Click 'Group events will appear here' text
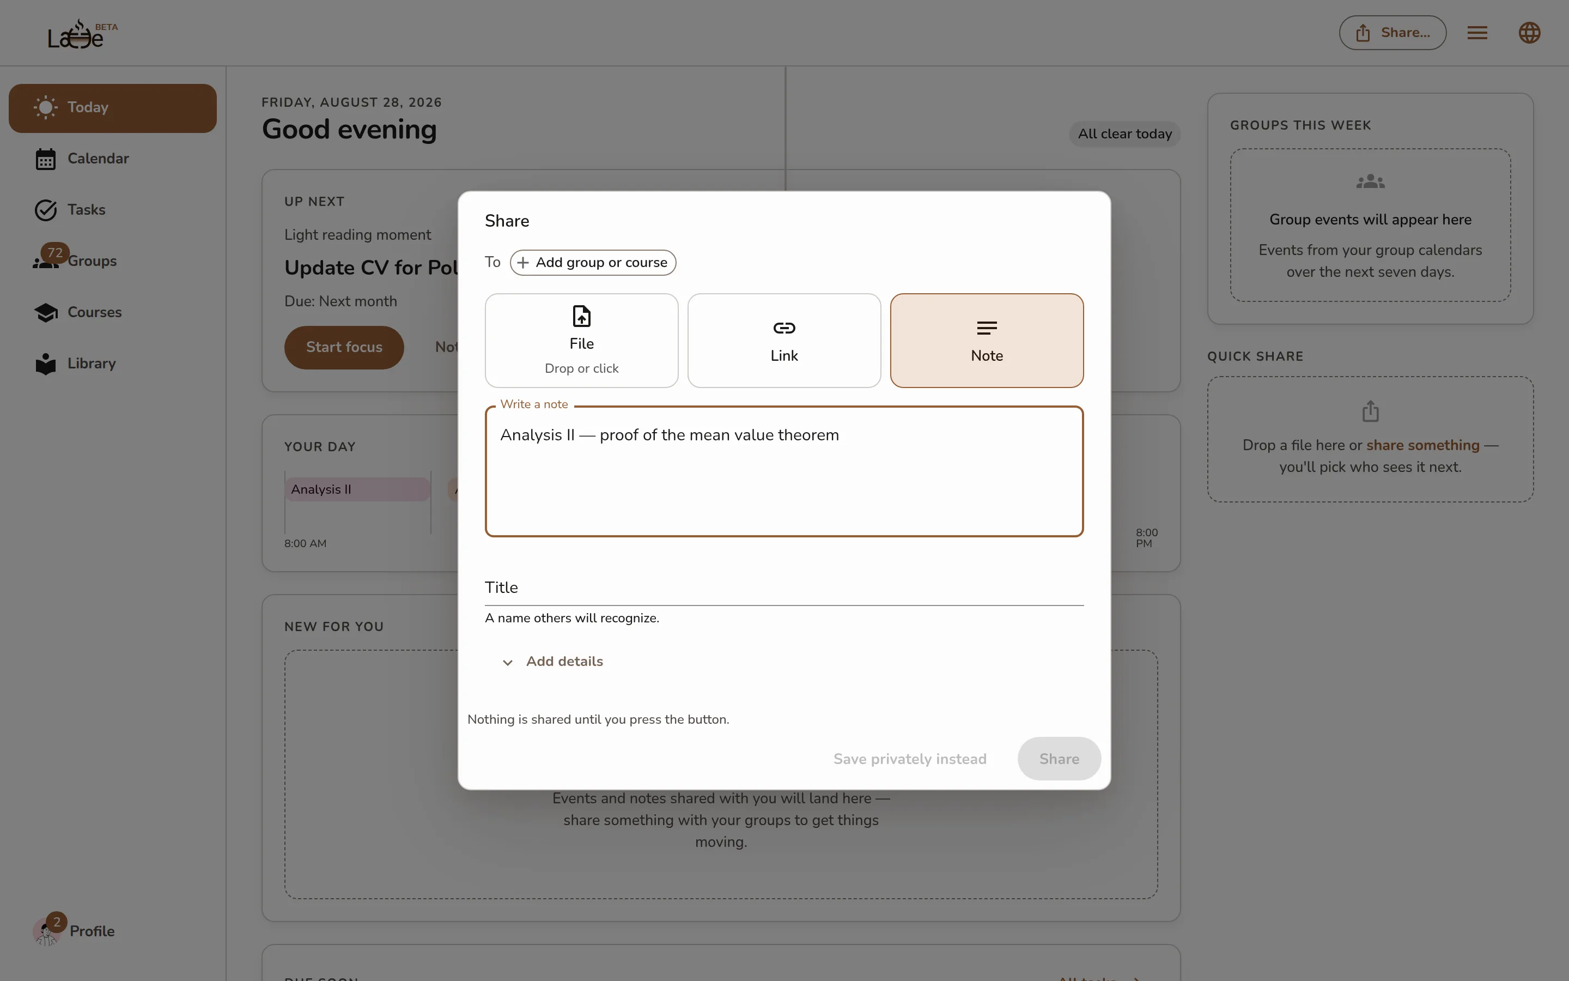 (1370, 220)
